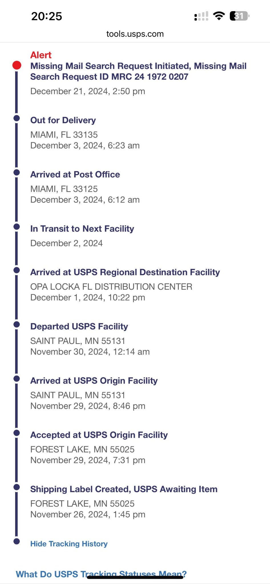Tap the In Transit timeline dot
Viewport: 270px width, 584px height.
pos(17,227)
